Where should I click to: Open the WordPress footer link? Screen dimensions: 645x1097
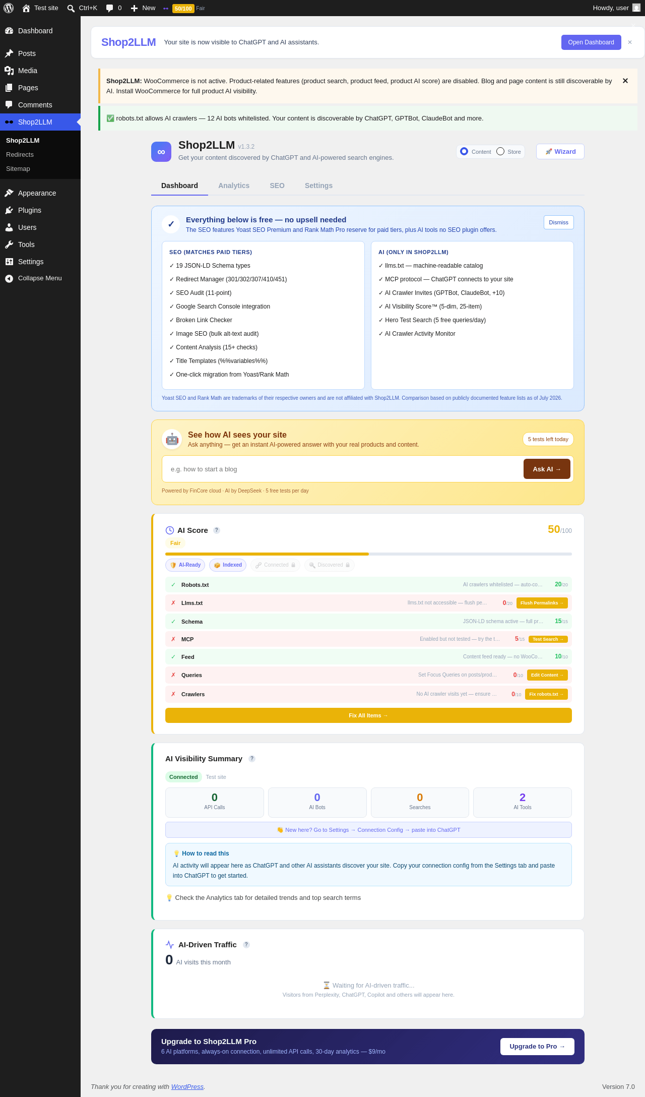[x=187, y=1086]
